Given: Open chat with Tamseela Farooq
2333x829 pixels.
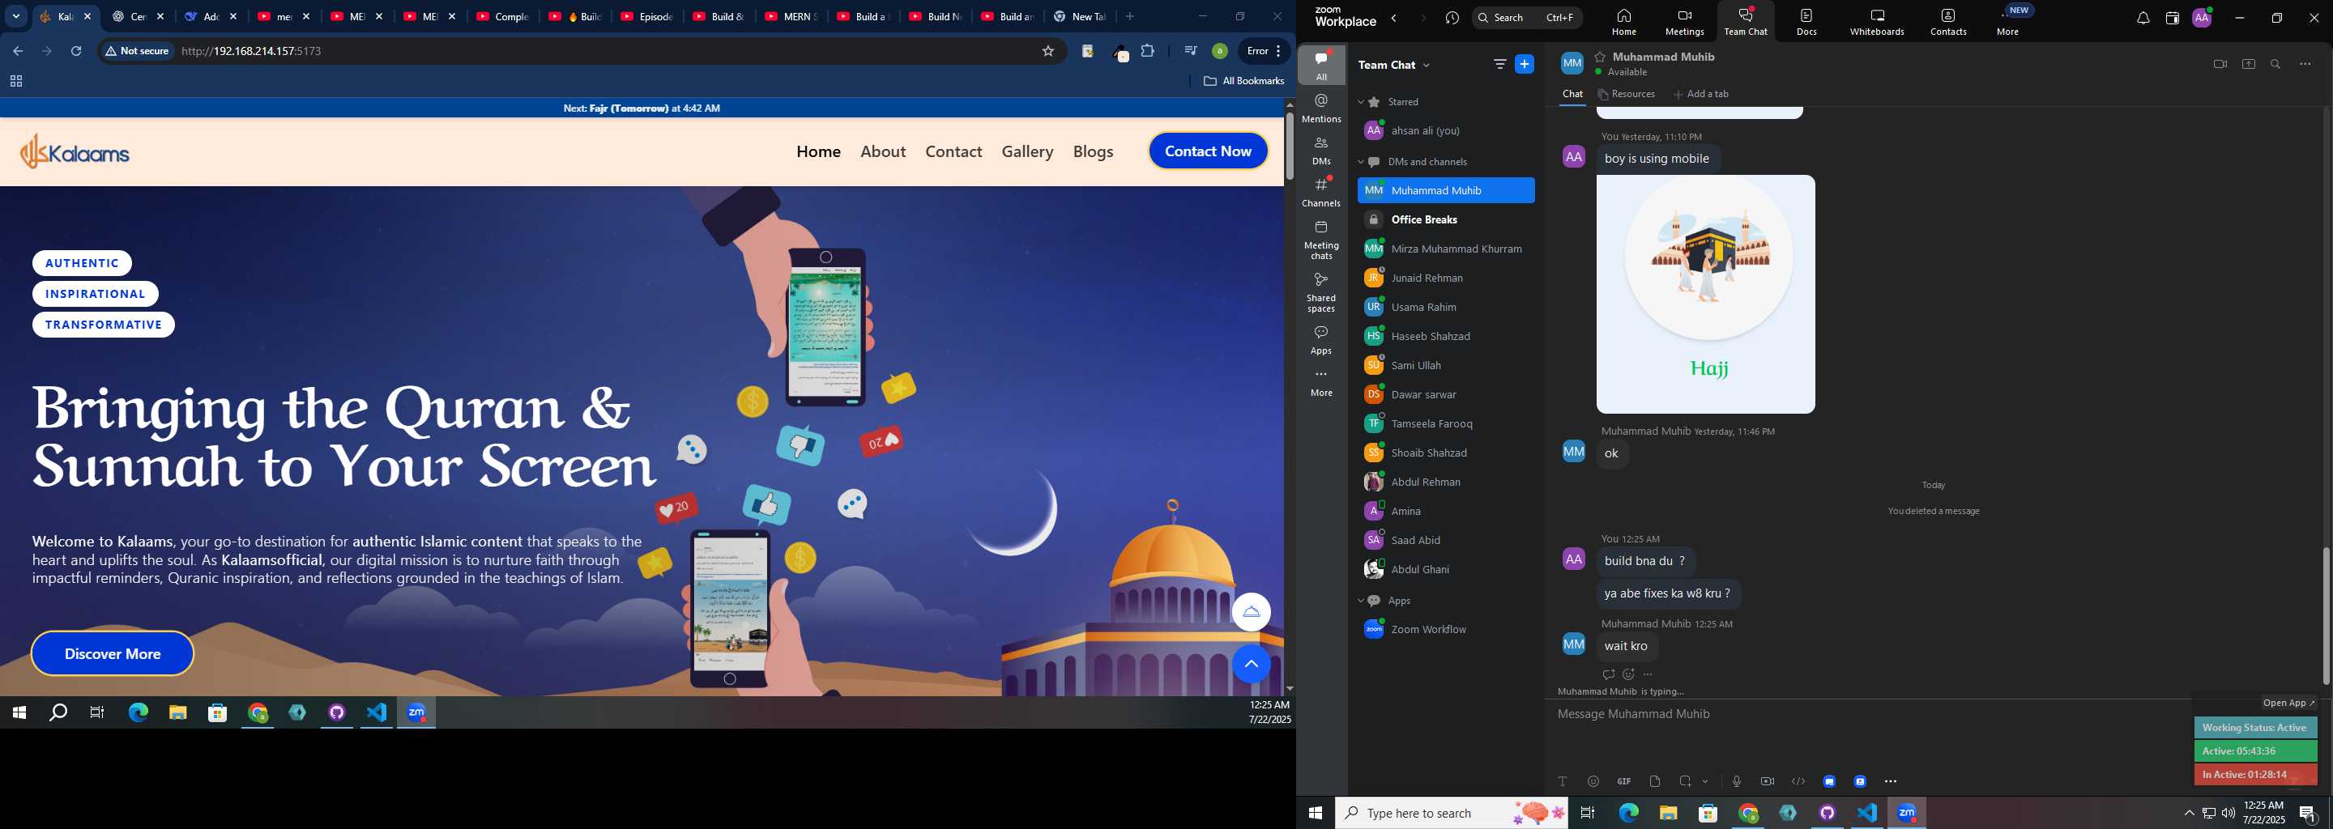Looking at the screenshot, I should point(1445,423).
